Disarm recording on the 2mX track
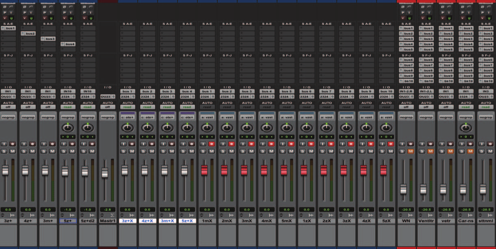Screen dimensions: 496x249 (231, 144)
